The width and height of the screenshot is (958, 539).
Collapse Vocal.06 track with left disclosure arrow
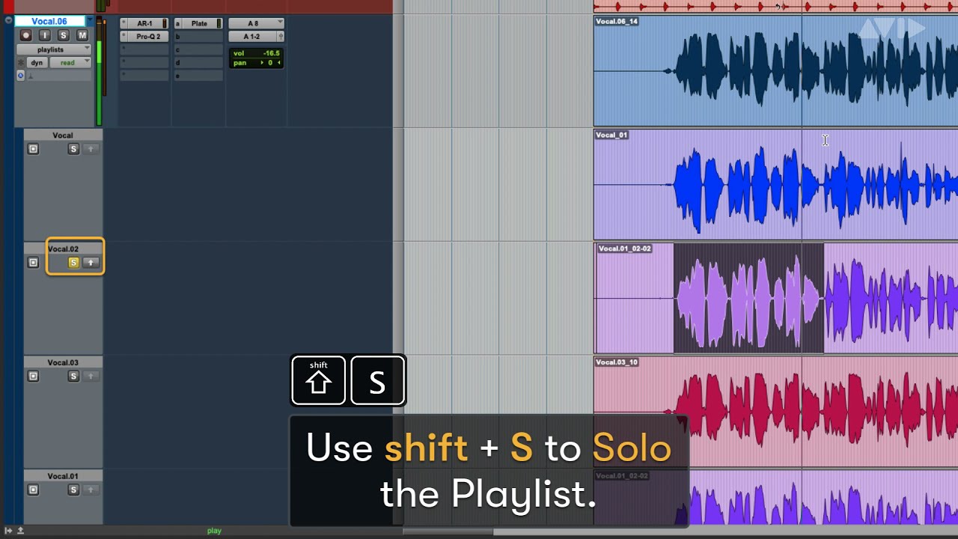point(8,21)
